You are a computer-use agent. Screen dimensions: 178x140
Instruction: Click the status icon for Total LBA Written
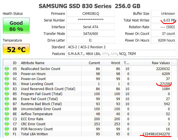(x=7, y=134)
